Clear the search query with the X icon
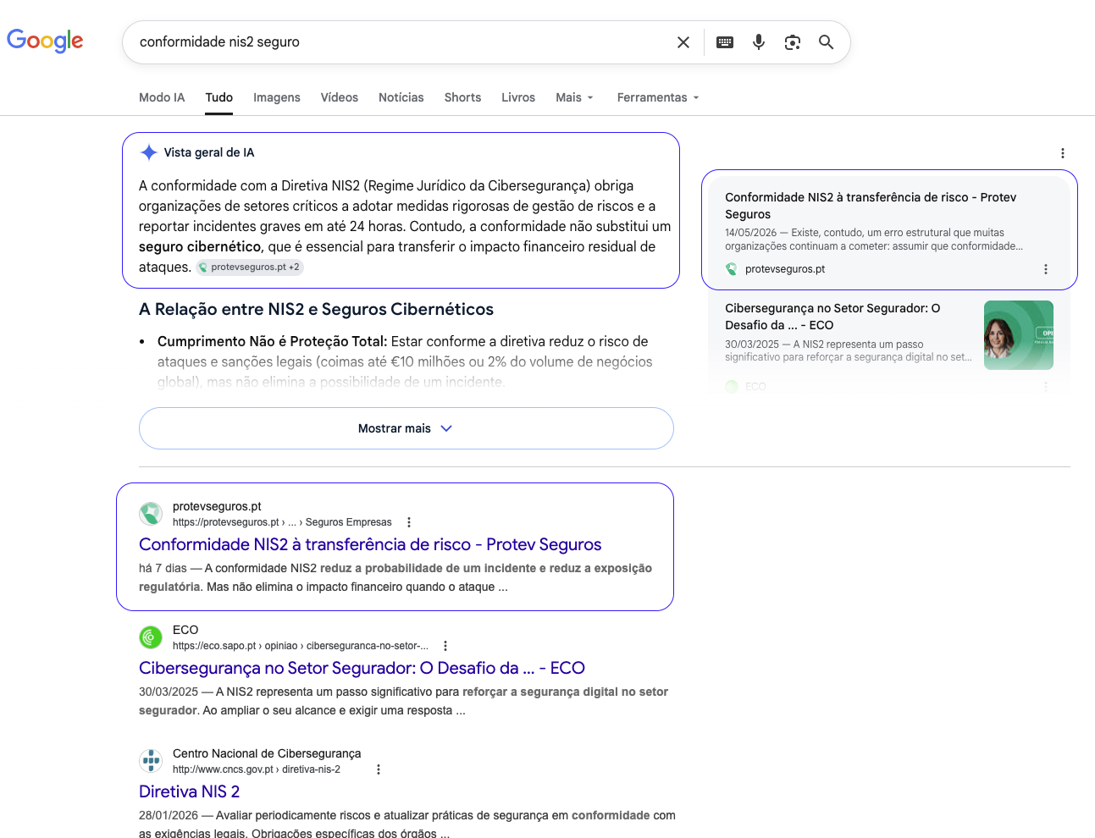1095x838 pixels. click(x=683, y=42)
